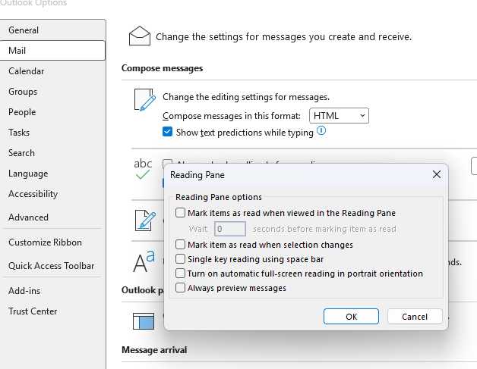Click the Reading Pane options group label
This screenshot has height=369, width=477.
point(219,197)
